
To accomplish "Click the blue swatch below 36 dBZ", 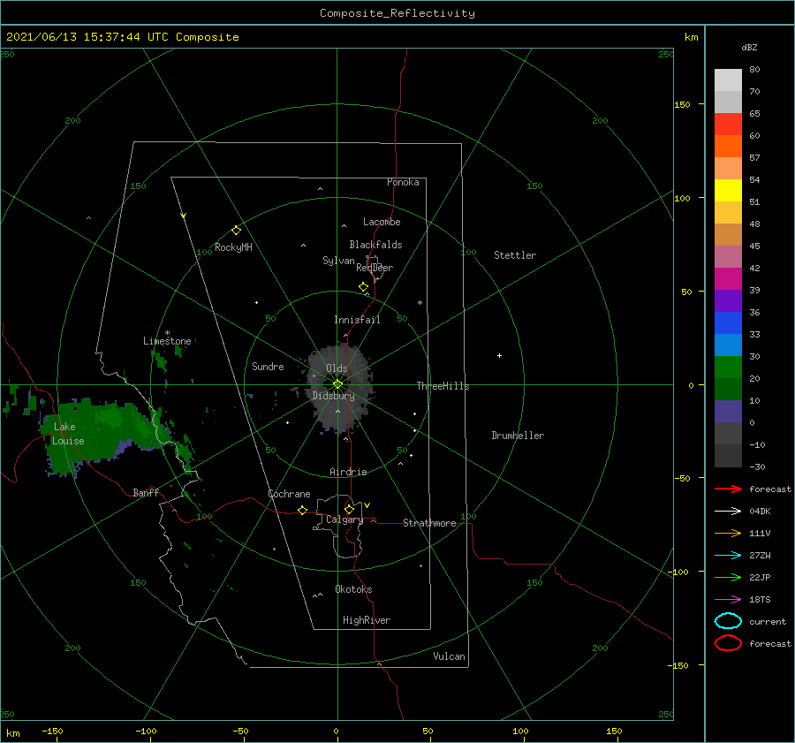I will [x=728, y=322].
